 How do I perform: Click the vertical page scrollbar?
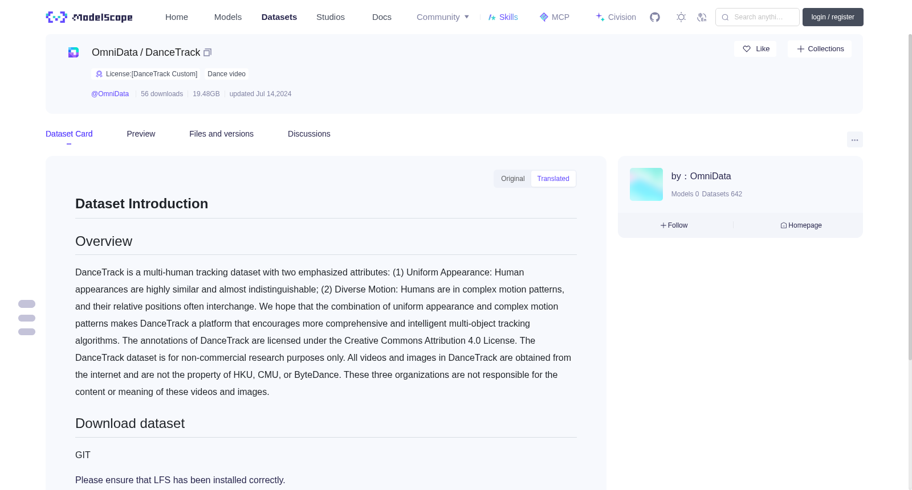(910, 196)
